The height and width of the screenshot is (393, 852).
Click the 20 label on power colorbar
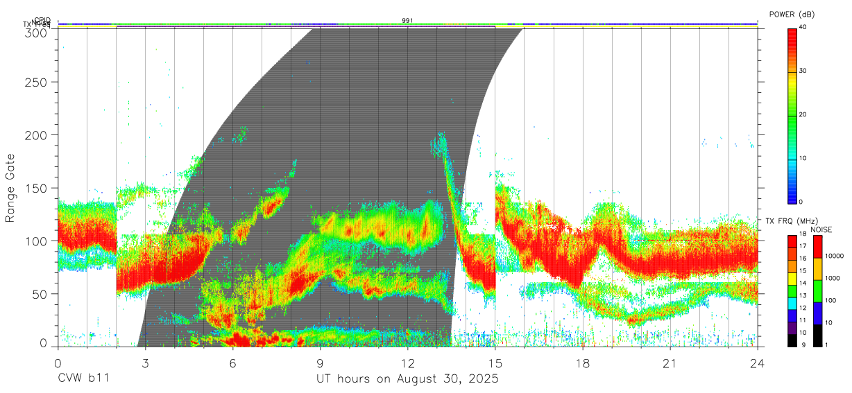pos(803,114)
